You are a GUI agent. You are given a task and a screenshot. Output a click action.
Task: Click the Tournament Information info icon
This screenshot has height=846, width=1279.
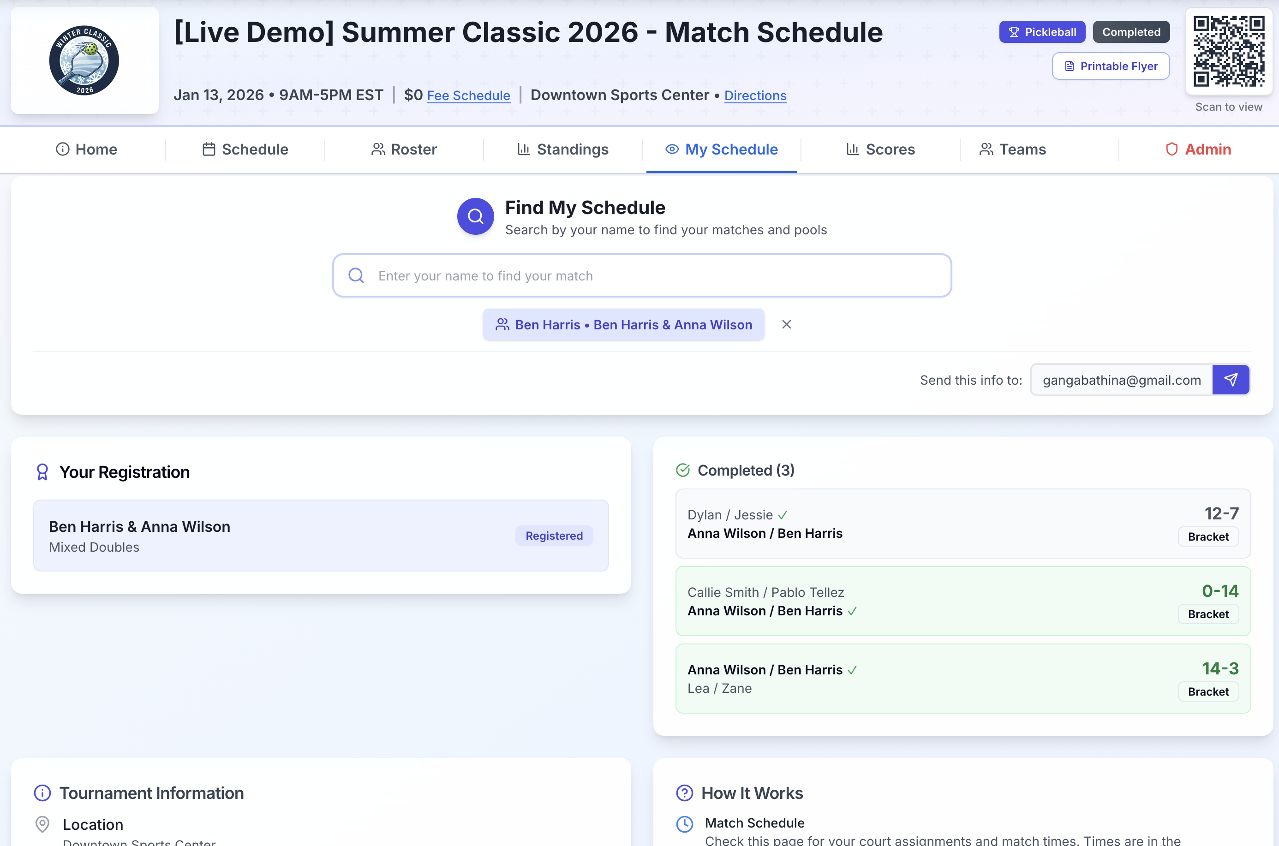pyautogui.click(x=42, y=792)
